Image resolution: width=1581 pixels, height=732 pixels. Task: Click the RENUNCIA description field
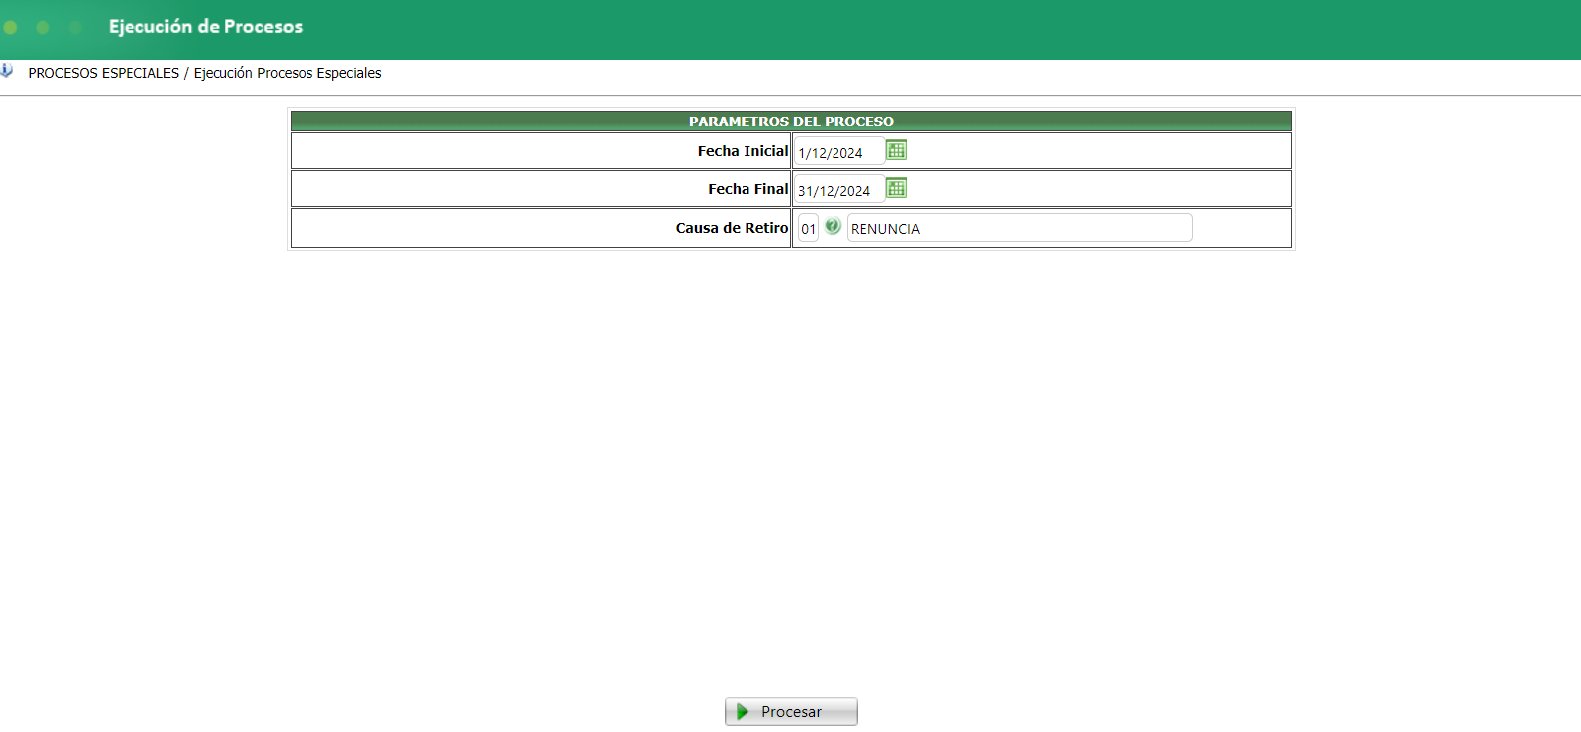[1019, 228]
